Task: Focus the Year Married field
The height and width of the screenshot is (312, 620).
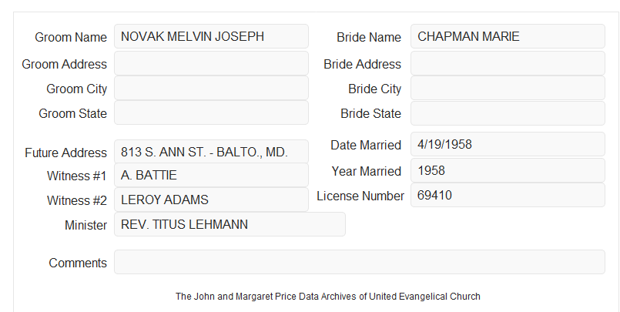Action: 508,170
